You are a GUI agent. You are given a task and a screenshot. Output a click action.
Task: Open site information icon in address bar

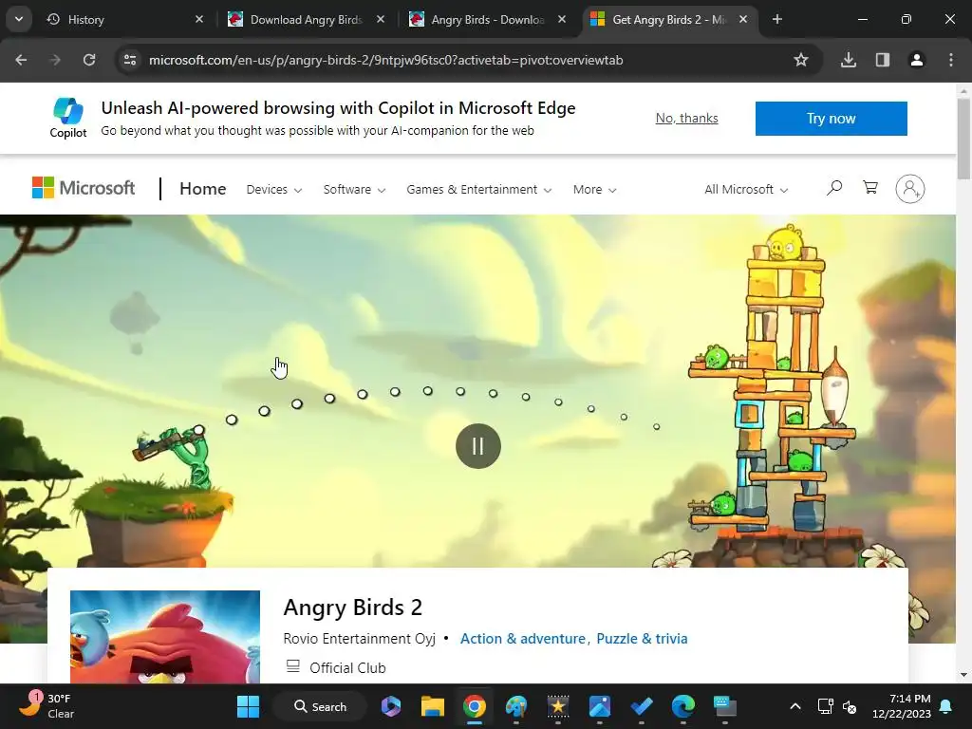pos(130,60)
